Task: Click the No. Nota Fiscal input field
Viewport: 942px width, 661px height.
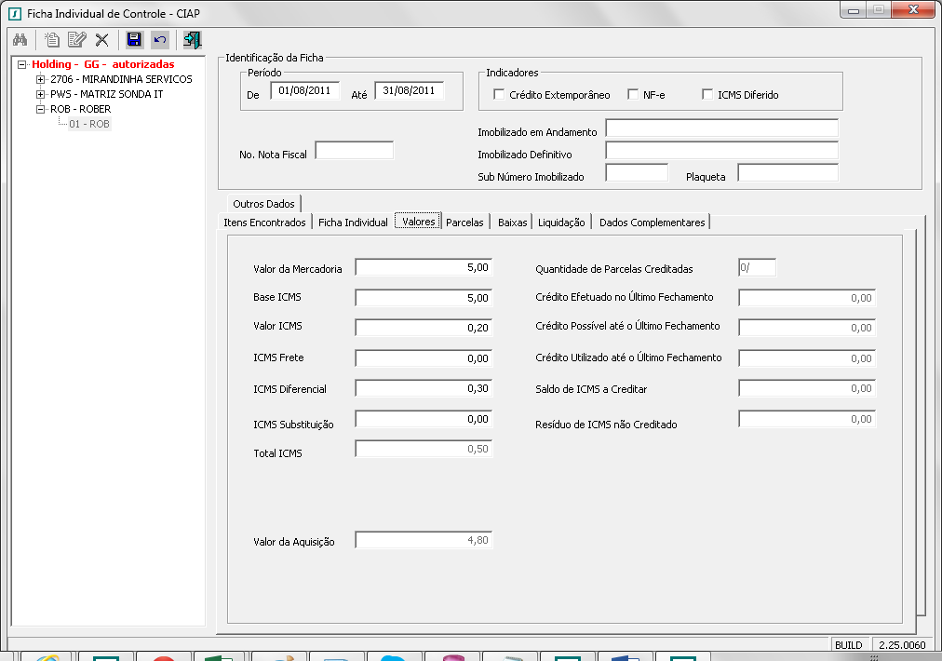Action: (x=354, y=151)
